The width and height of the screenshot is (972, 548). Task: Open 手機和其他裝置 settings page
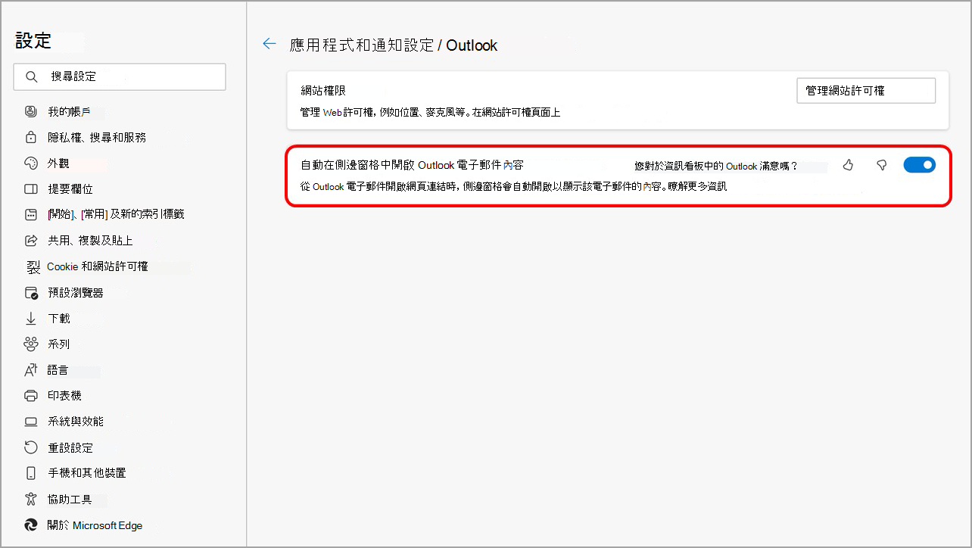(87, 473)
